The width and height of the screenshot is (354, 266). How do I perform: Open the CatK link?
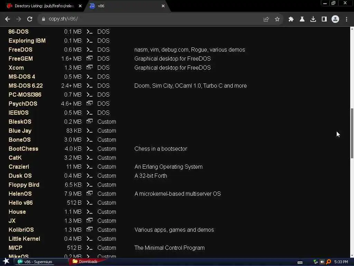(x=15, y=158)
